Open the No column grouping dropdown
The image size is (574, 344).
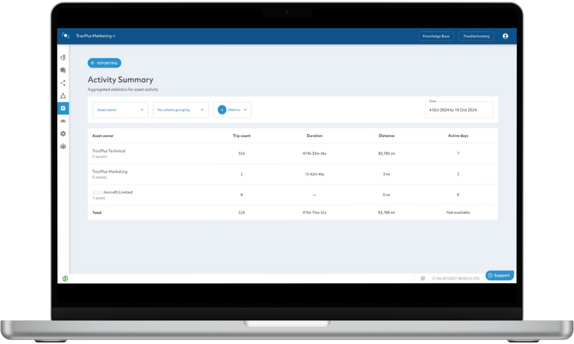click(180, 110)
